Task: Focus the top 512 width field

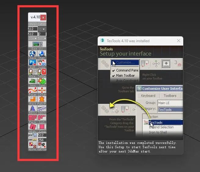Action: (33, 29)
